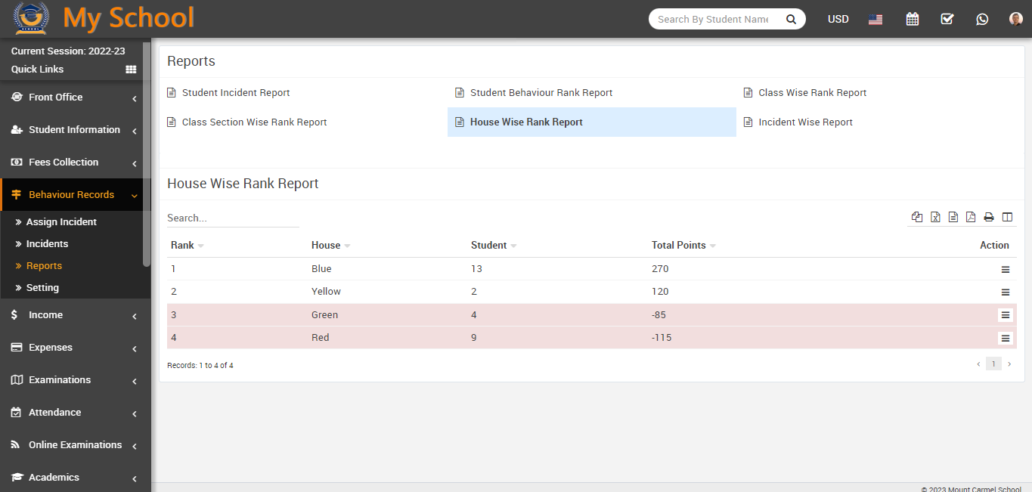Open the Class Wise Rank Report link
The image size is (1032, 492).
click(812, 93)
